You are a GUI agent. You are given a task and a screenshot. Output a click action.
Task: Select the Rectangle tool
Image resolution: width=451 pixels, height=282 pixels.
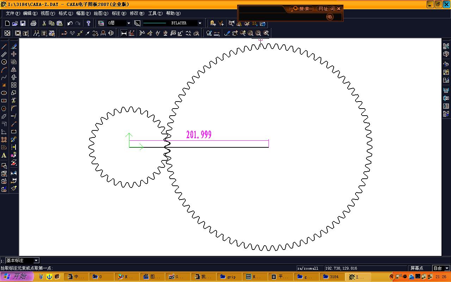tap(4, 100)
